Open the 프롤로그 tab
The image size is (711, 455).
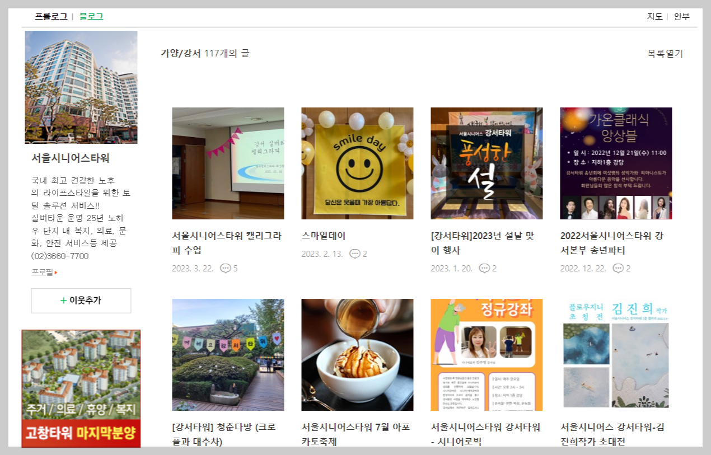[x=51, y=16]
